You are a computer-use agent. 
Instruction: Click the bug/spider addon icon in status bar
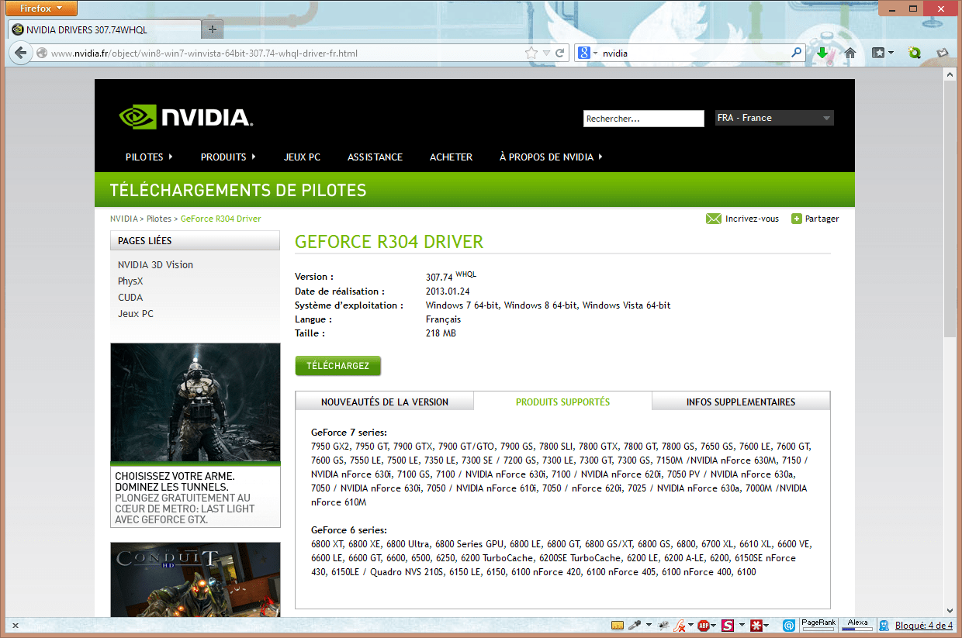(x=663, y=625)
